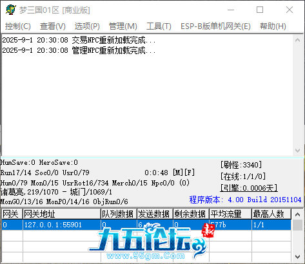Click the Hum0/79 Mon0/15 status line
The width and height of the screenshot is (305, 264).
[95, 183]
